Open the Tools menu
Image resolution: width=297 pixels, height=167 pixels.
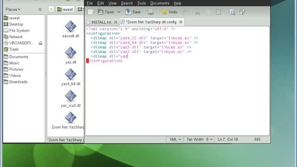coord(141,3)
